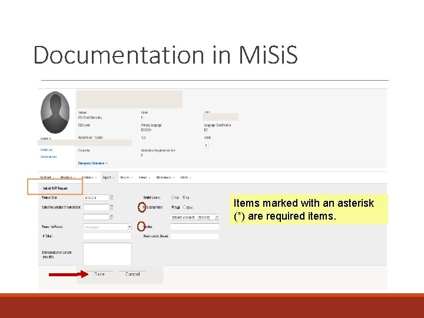Open the Attendance Alert link
424x318 pixels.
coord(48,157)
